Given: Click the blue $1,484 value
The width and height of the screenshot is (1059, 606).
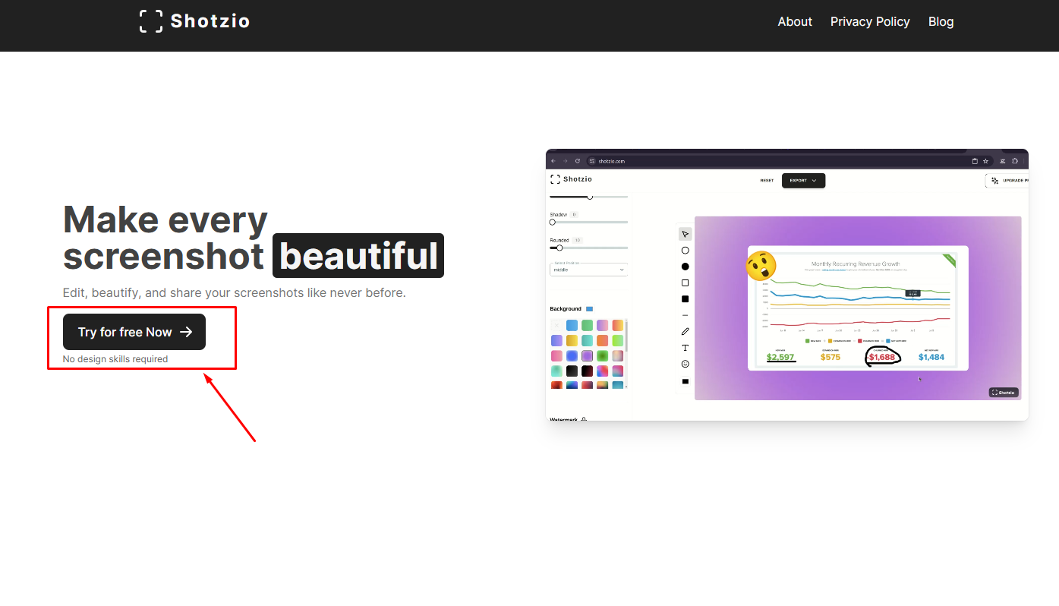Looking at the screenshot, I should pos(931,357).
